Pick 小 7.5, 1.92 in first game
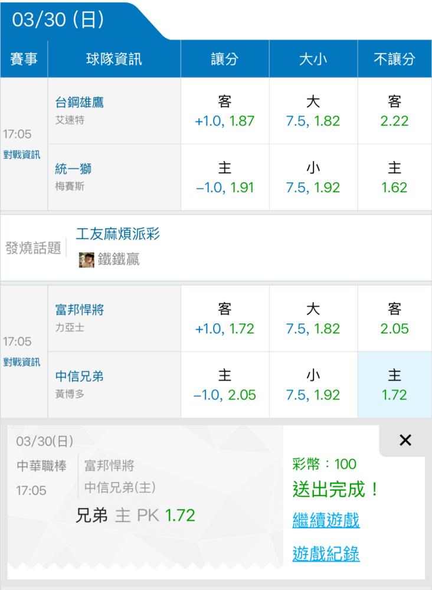Screen dimensions: 432x590 tap(313, 177)
